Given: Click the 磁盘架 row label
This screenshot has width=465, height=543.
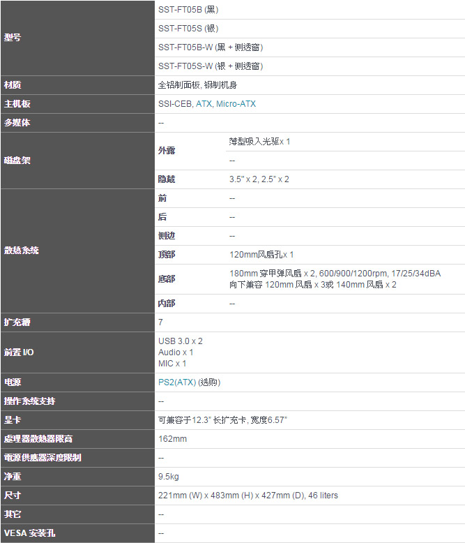Looking at the screenshot, I should point(17,161).
